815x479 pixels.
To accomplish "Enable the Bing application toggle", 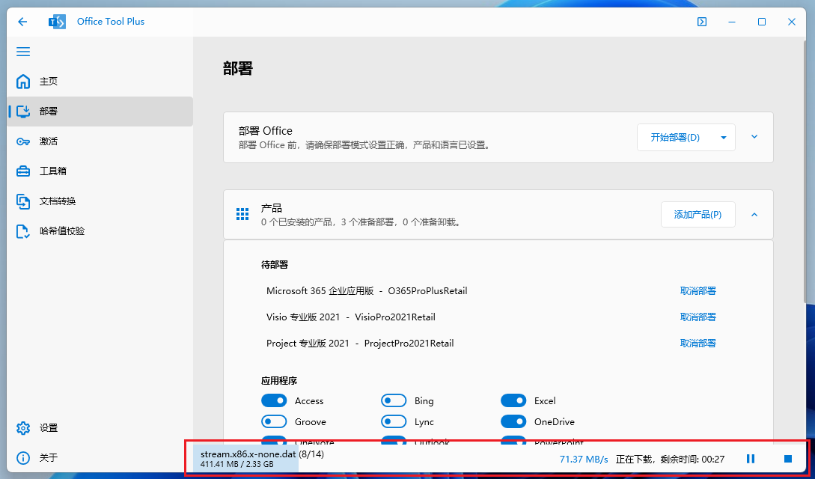I will pyautogui.click(x=394, y=400).
